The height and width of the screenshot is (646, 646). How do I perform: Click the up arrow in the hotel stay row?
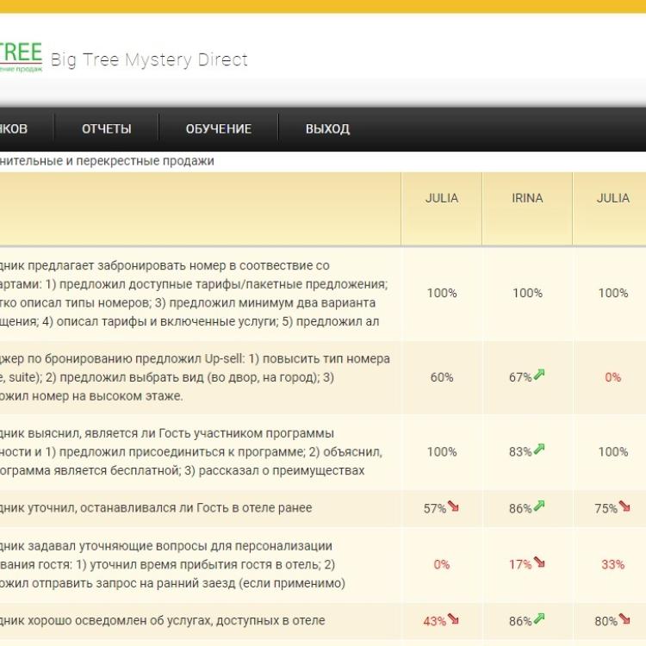click(x=539, y=506)
